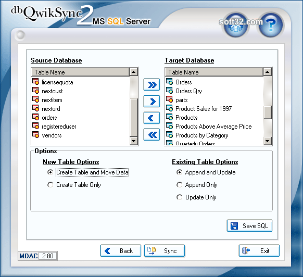Image resolution: width=303 pixels, height=277 pixels.
Task: Click the move-all-left double arrow button
Action: pos(151,134)
